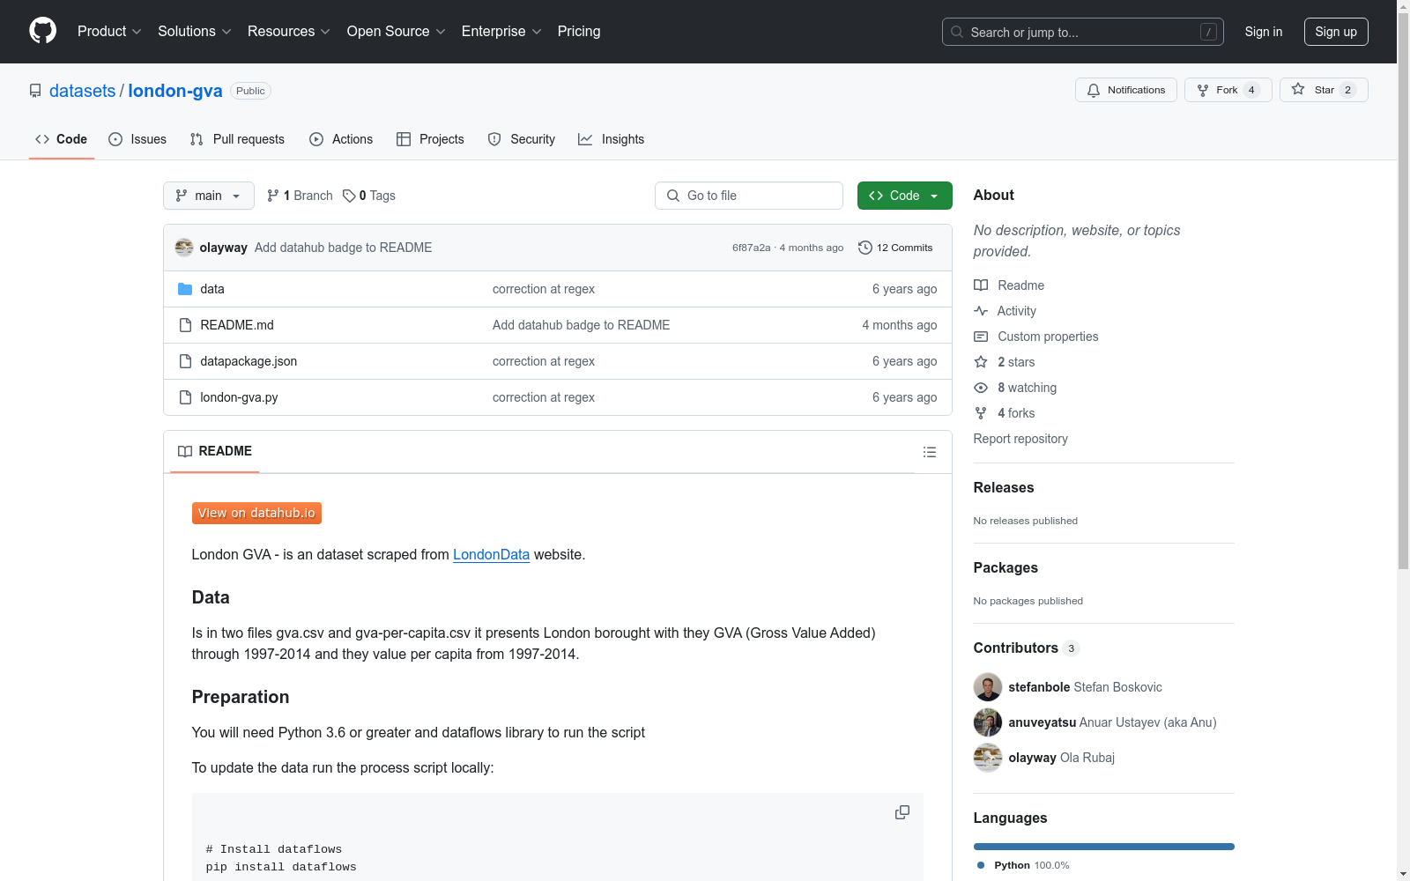Click anuveyatsu's contributor avatar
Image resolution: width=1410 pixels, height=881 pixels.
[988, 722]
